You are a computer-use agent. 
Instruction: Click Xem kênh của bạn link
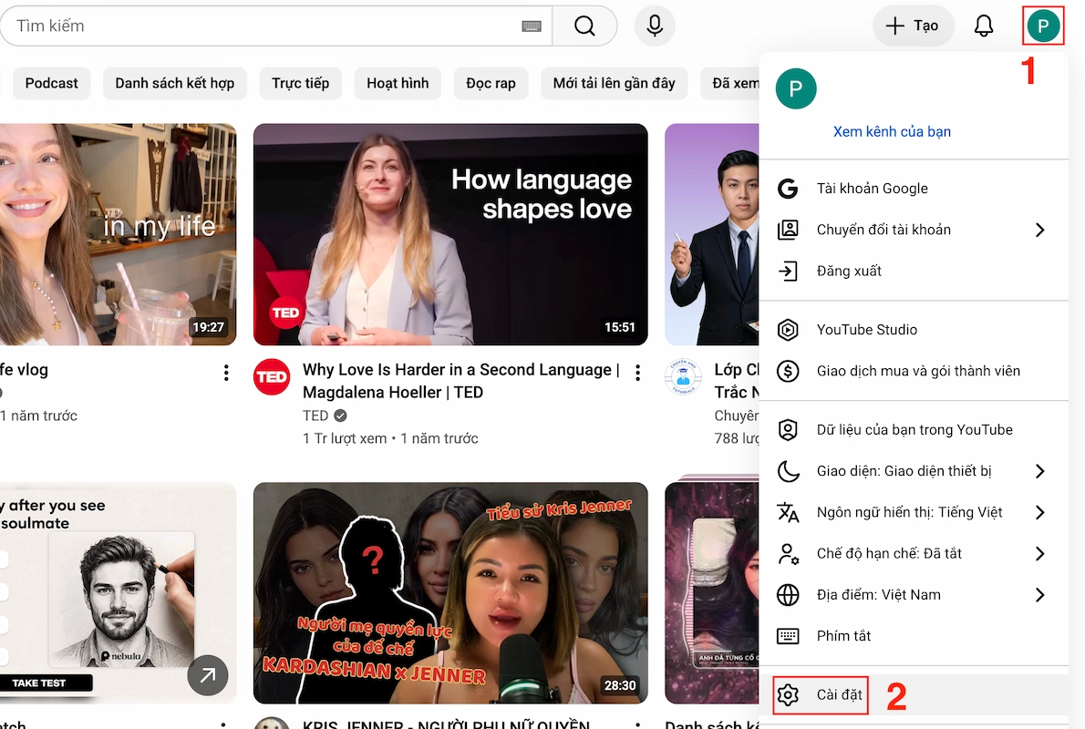[892, 131]
